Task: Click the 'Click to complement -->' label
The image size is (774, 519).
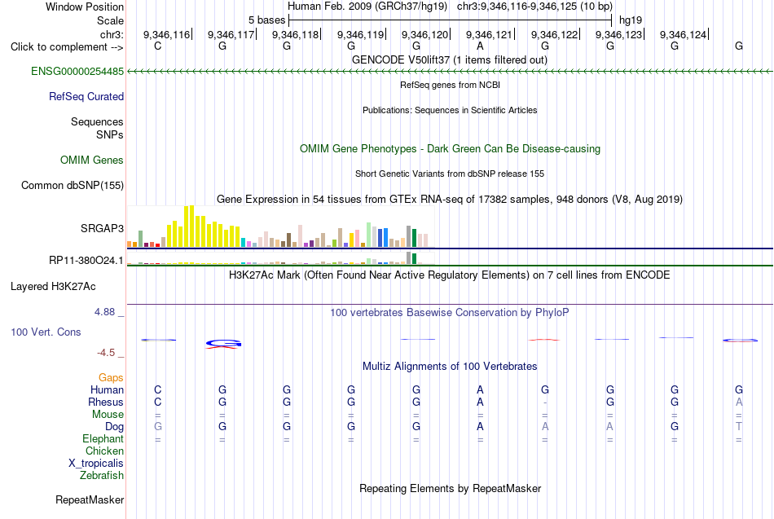Action: 67,47
